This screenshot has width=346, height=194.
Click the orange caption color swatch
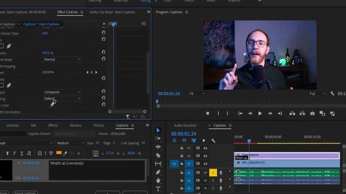point(59,153)
